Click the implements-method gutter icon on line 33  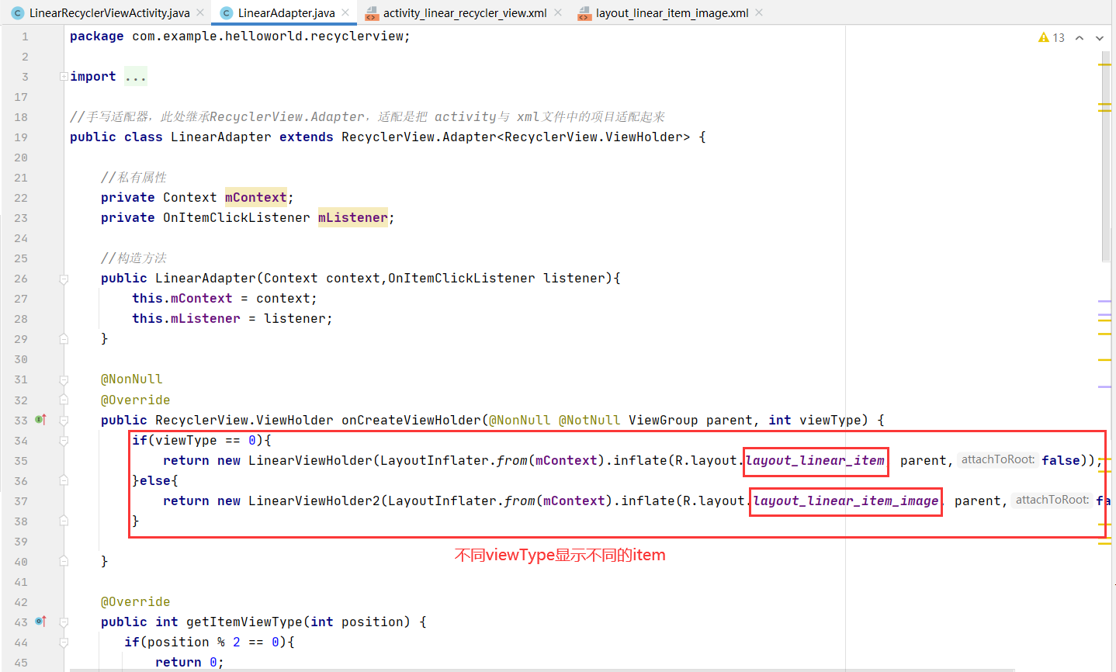coord(41,420)
